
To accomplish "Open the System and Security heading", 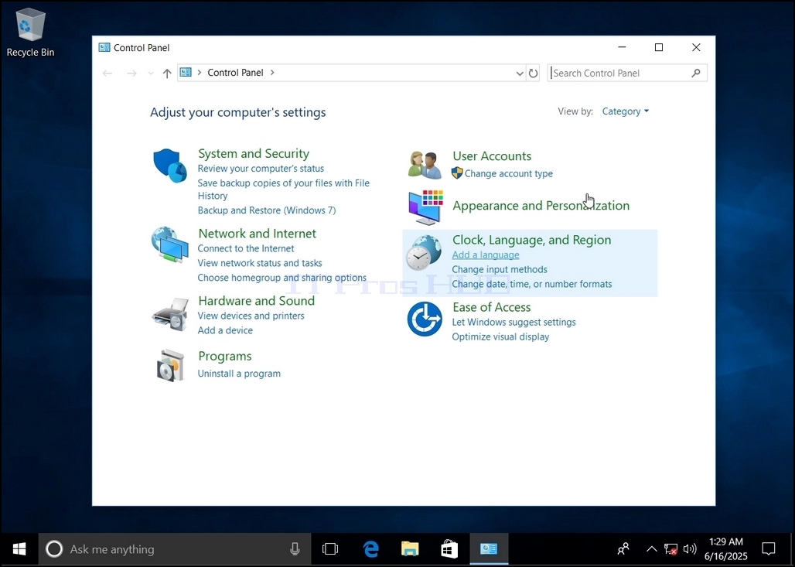I will click(x=254, y=153).
